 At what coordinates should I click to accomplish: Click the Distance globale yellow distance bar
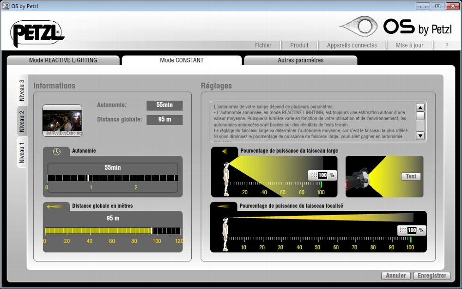[x=98, y=231]
